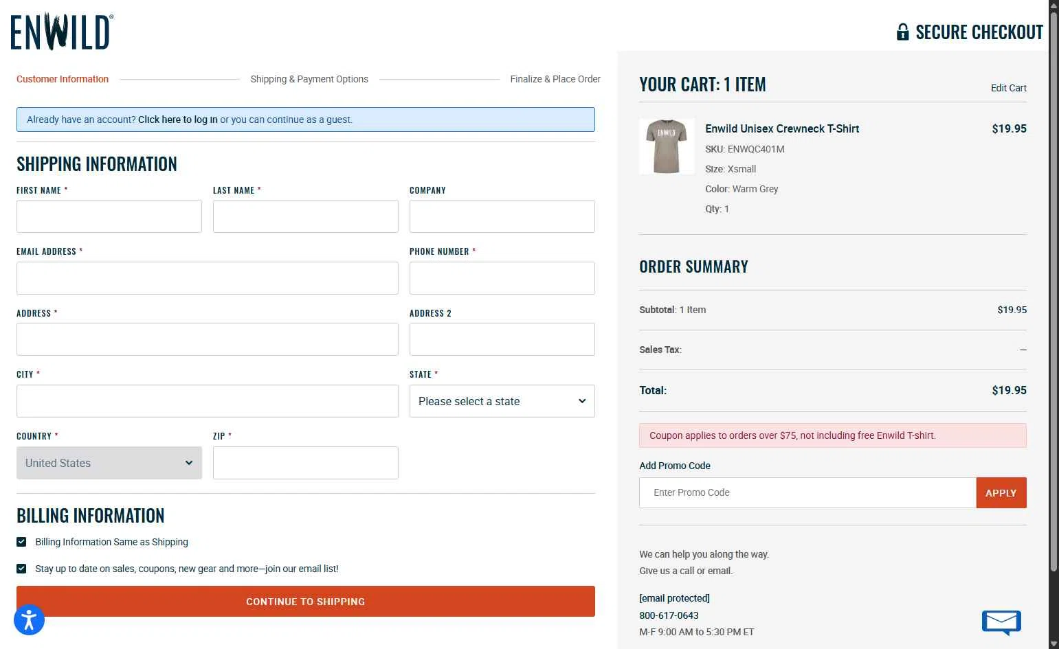This screenshot has height=649, width=1059.
Task: Click the Size: Xsmall text
Action: [x=731, y=169]
